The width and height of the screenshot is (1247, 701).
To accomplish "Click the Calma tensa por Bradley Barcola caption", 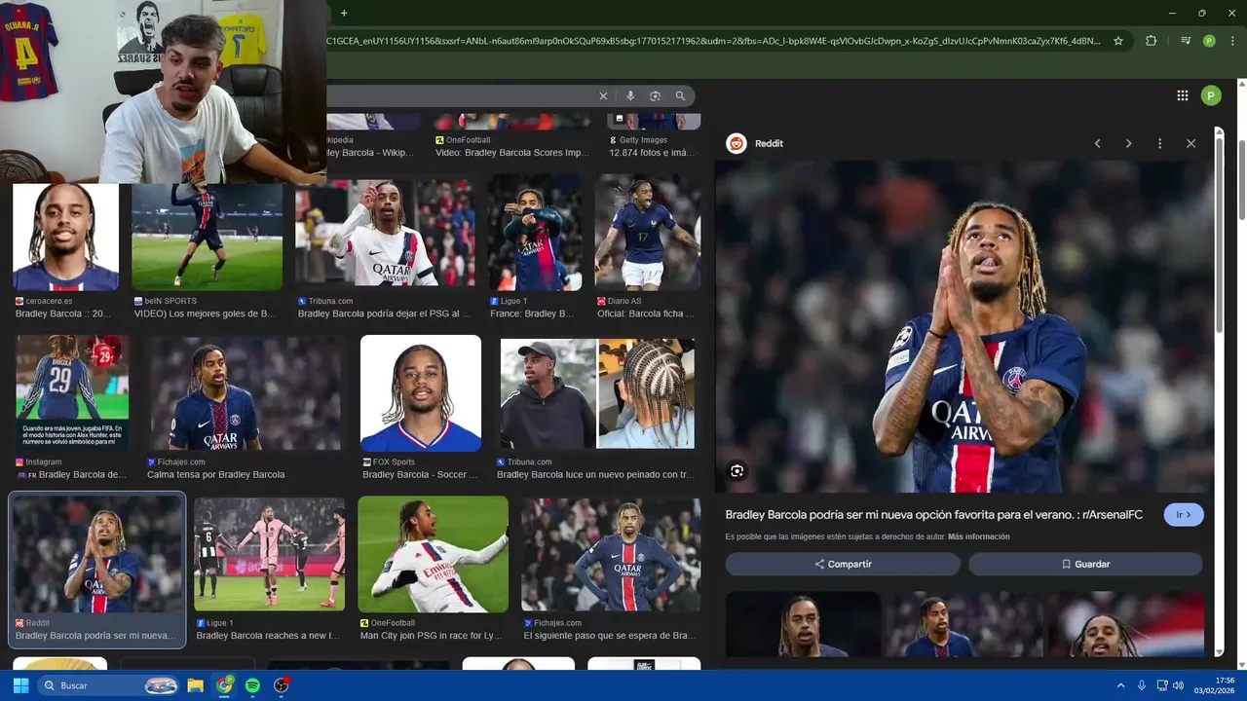I will coord(215,475).
